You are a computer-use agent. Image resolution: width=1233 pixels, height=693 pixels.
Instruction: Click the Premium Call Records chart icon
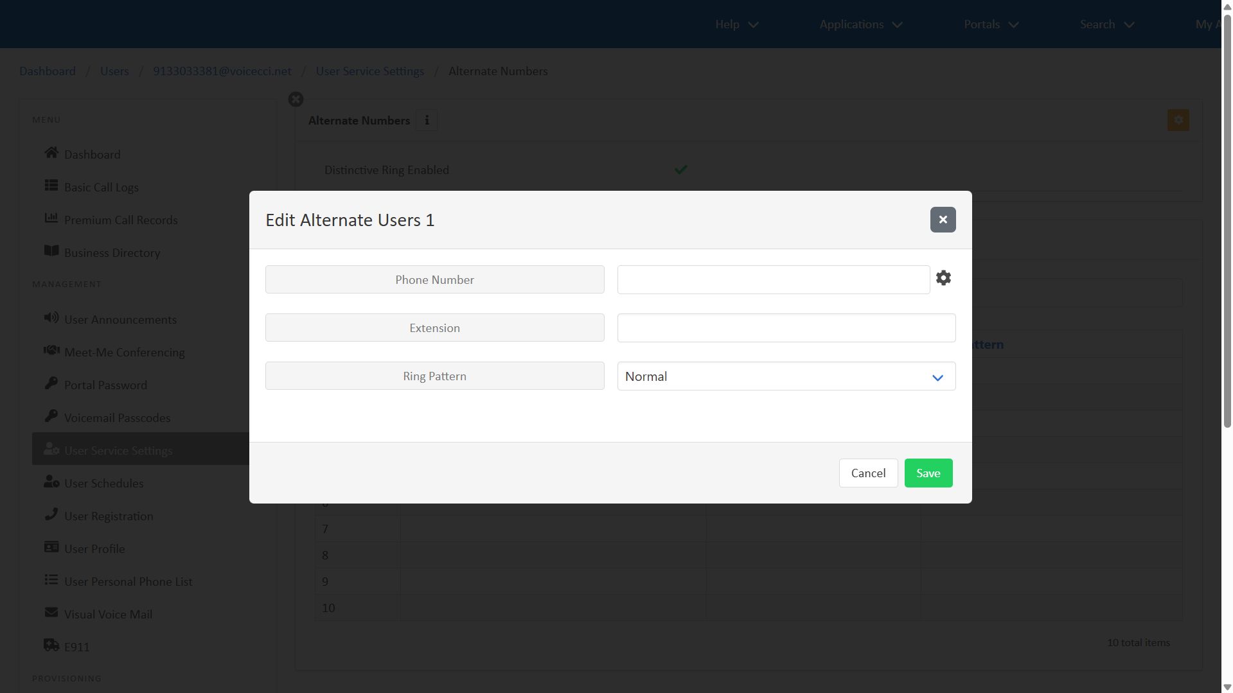[51, 218]
